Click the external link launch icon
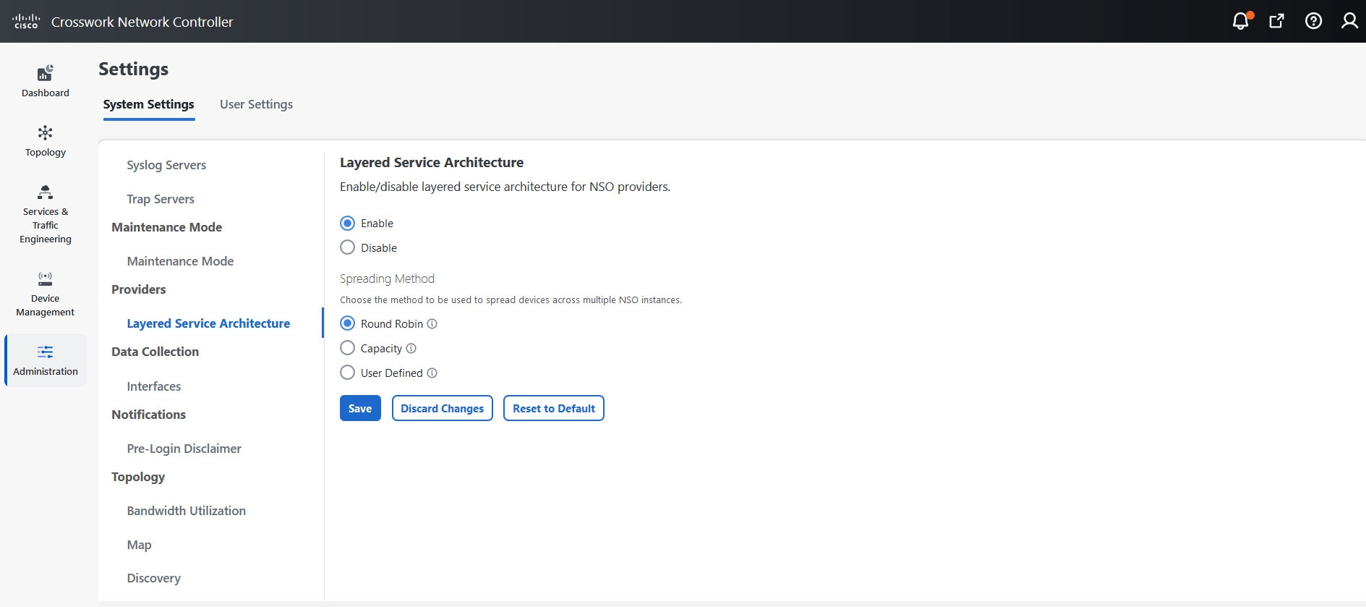The image size is (1366, 607). pyautogui.click(x=1277, y=21)
